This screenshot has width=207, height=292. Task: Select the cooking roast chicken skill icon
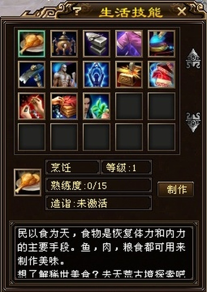[x=31, y=43]
